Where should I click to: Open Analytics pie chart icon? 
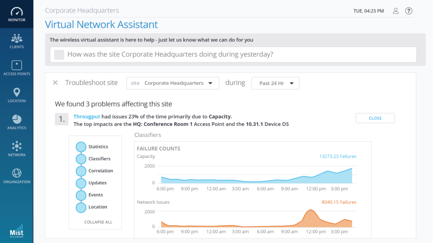point(16,119)
